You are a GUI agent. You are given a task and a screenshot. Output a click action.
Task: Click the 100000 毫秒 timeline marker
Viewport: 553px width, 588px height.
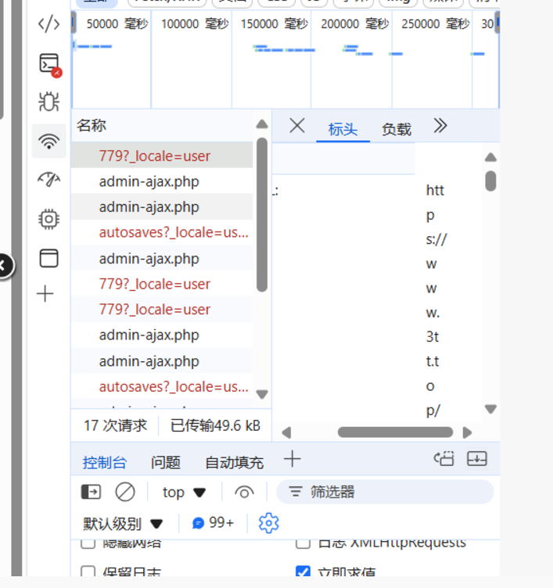pos(195,24)
